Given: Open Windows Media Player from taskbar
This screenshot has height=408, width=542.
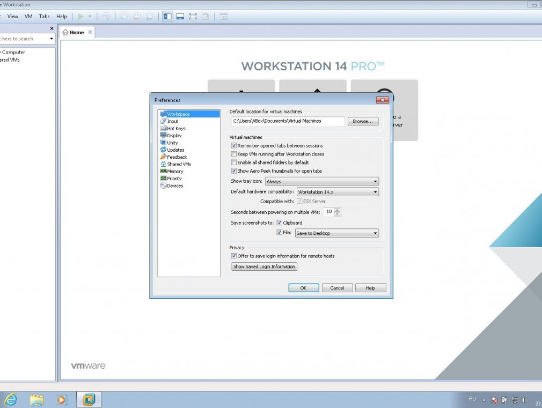Looking at the screenshot, I should 62,400.
